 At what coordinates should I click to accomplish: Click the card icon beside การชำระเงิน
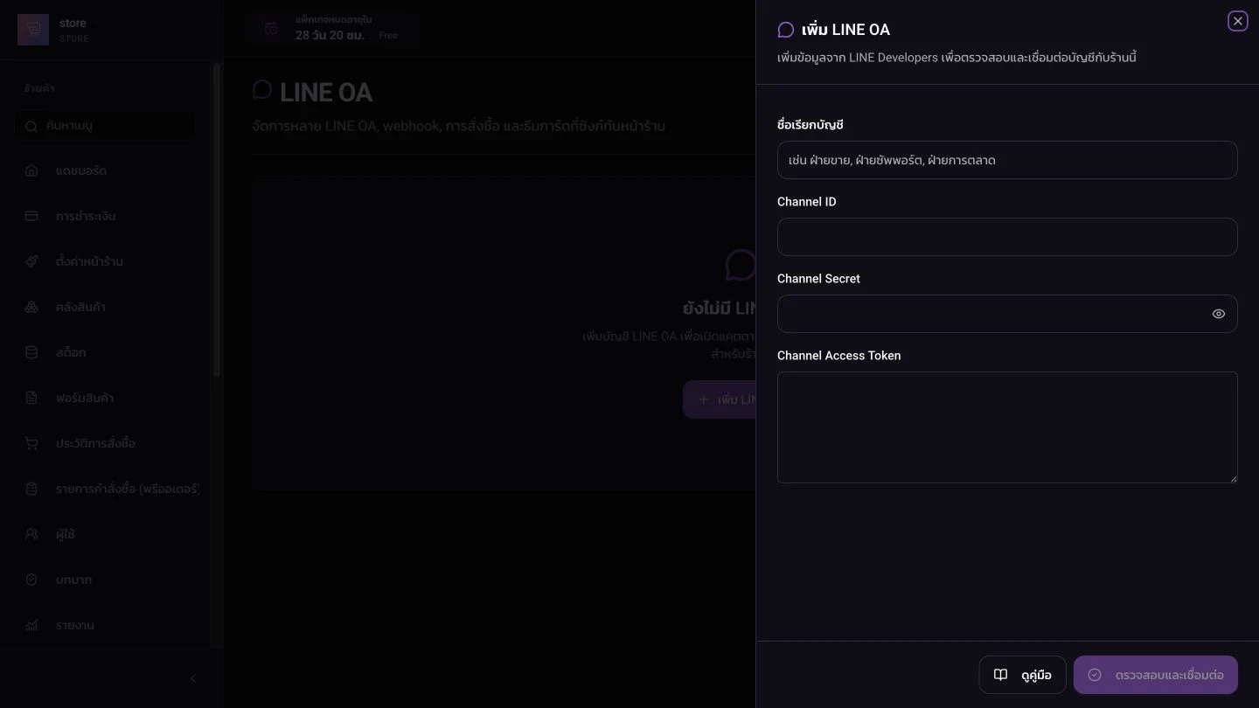click(x=31, y=216)
